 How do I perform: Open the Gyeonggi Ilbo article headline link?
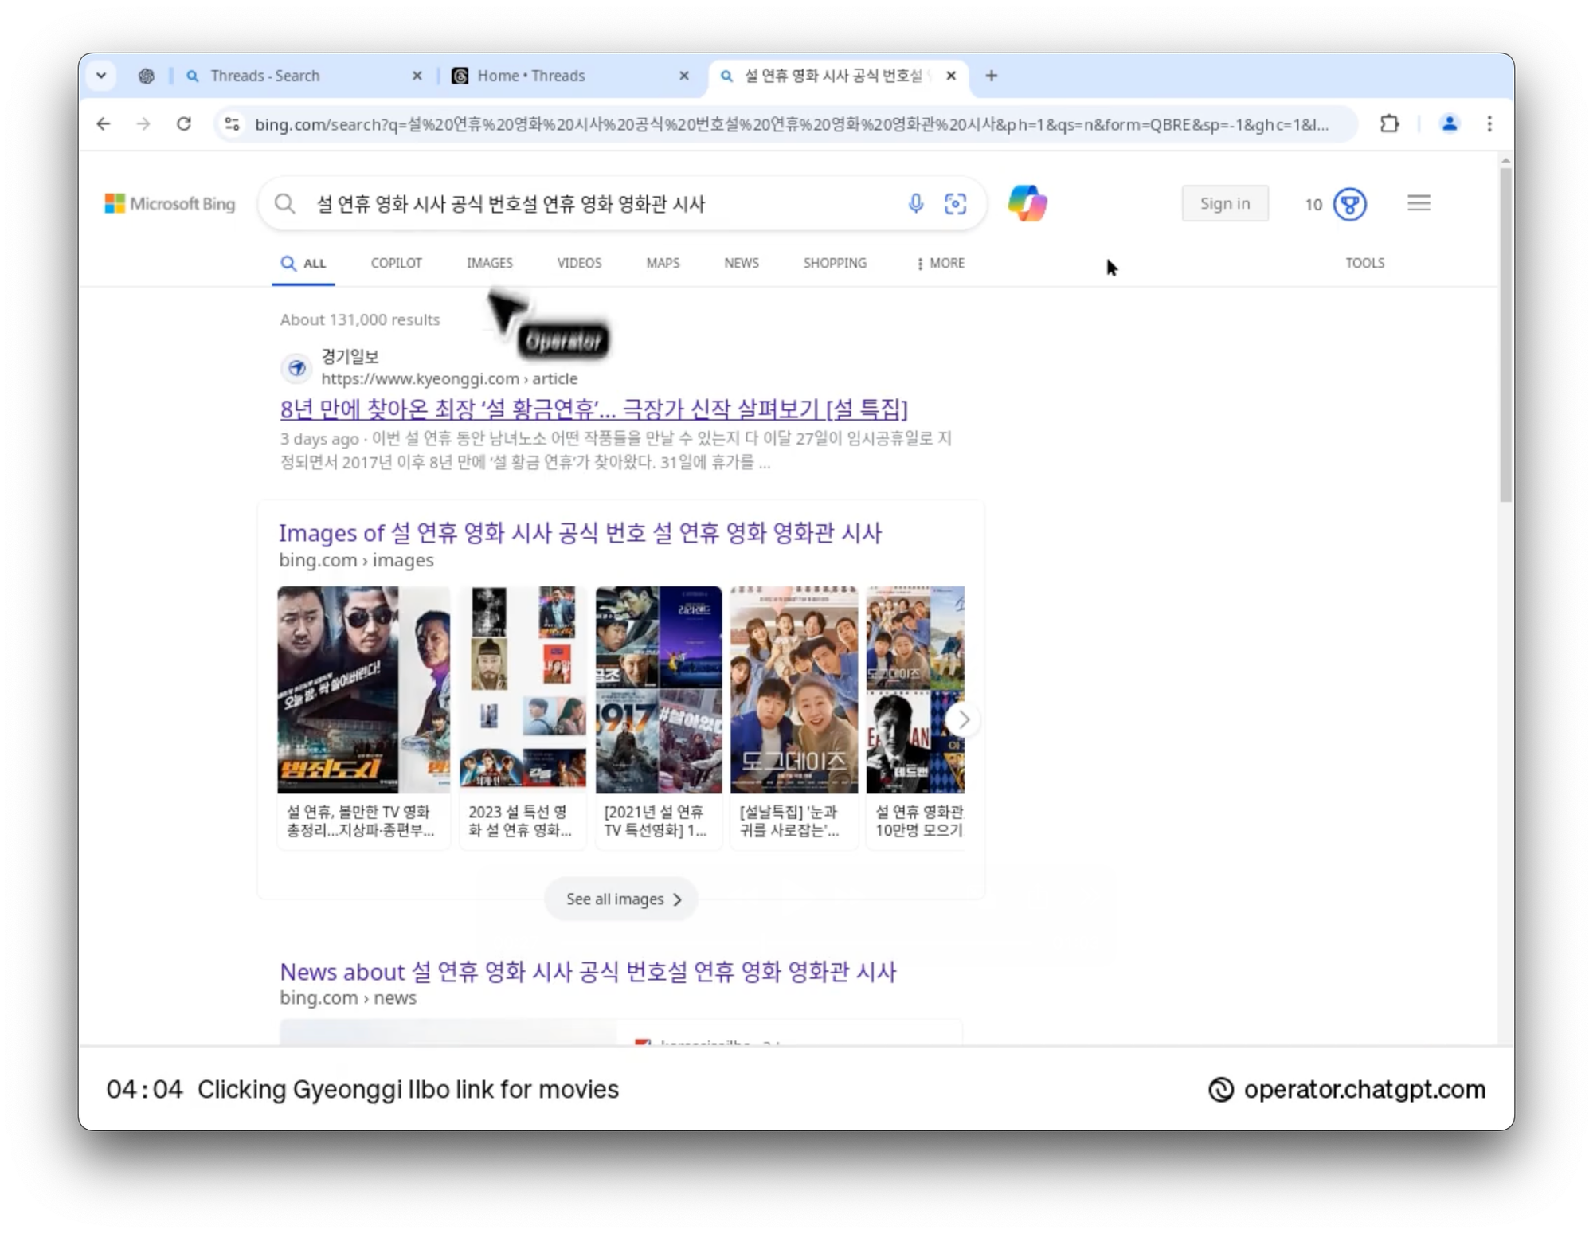[593, 409]
